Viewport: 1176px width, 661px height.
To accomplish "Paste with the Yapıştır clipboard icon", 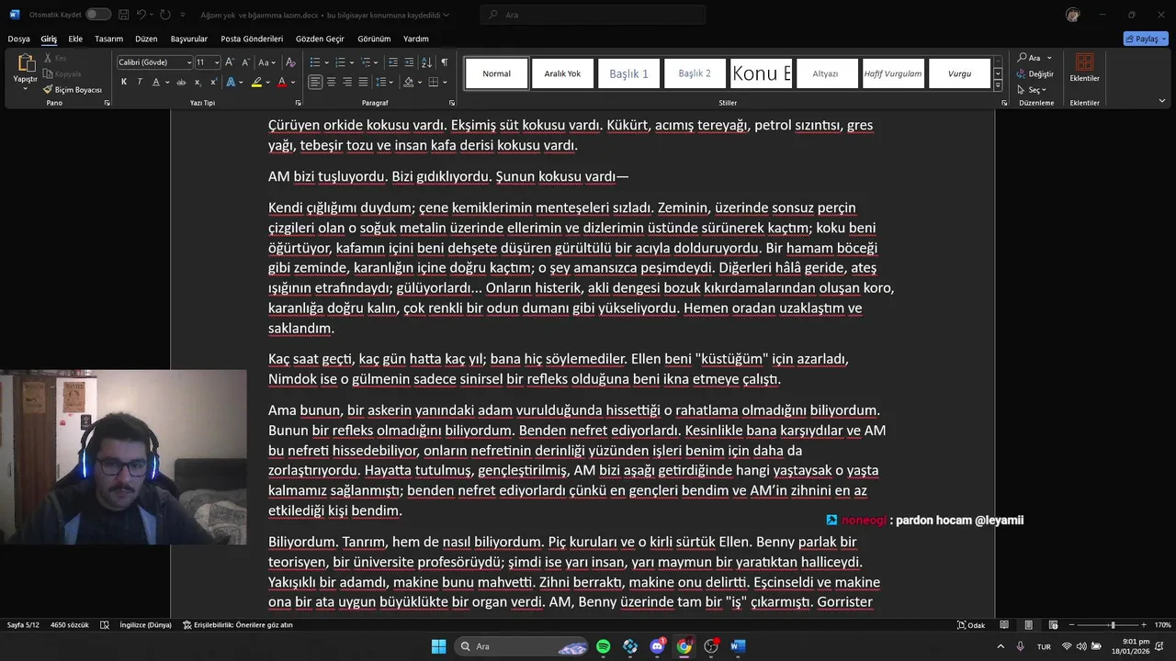I will [25, 62].
